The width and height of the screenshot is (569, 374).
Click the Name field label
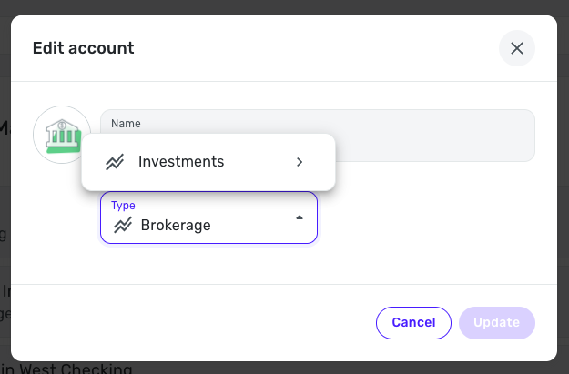(126, 123)
